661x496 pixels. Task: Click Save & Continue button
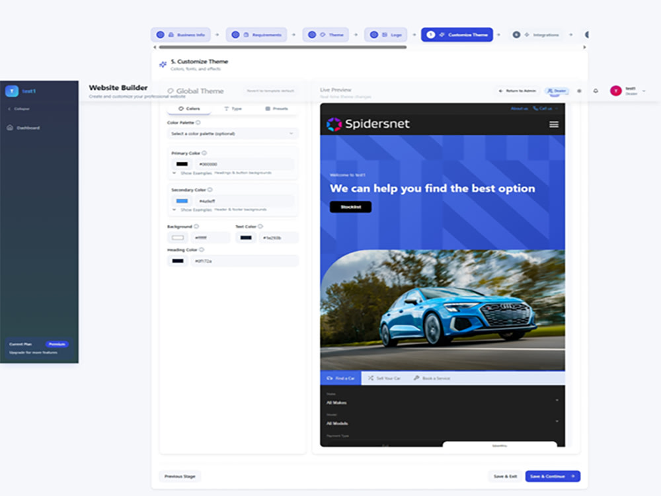click(x=553, y=476)
